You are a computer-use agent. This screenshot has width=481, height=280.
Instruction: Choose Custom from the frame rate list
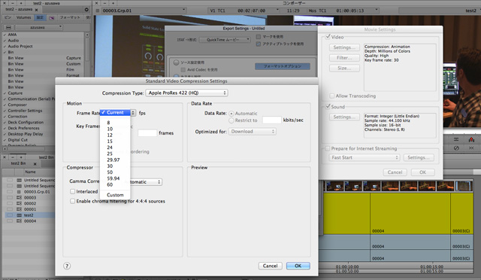click(115, 195)
